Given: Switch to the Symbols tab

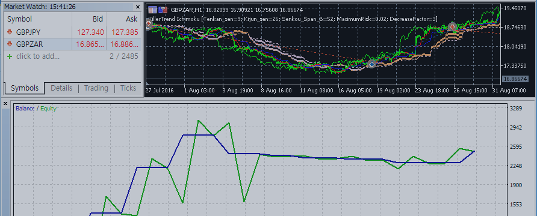Looking at the screenshot, I should coord(25,88).
